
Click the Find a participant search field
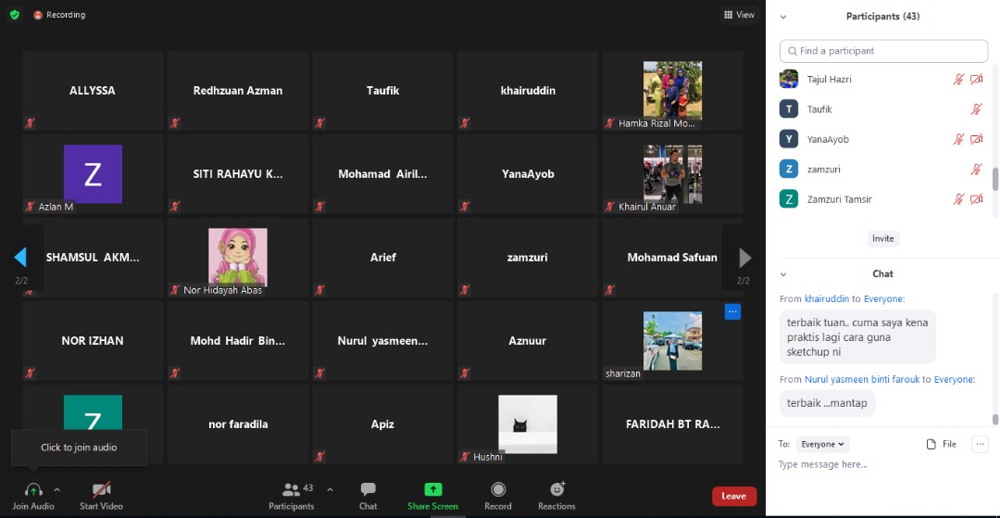(x=883, y=51)
